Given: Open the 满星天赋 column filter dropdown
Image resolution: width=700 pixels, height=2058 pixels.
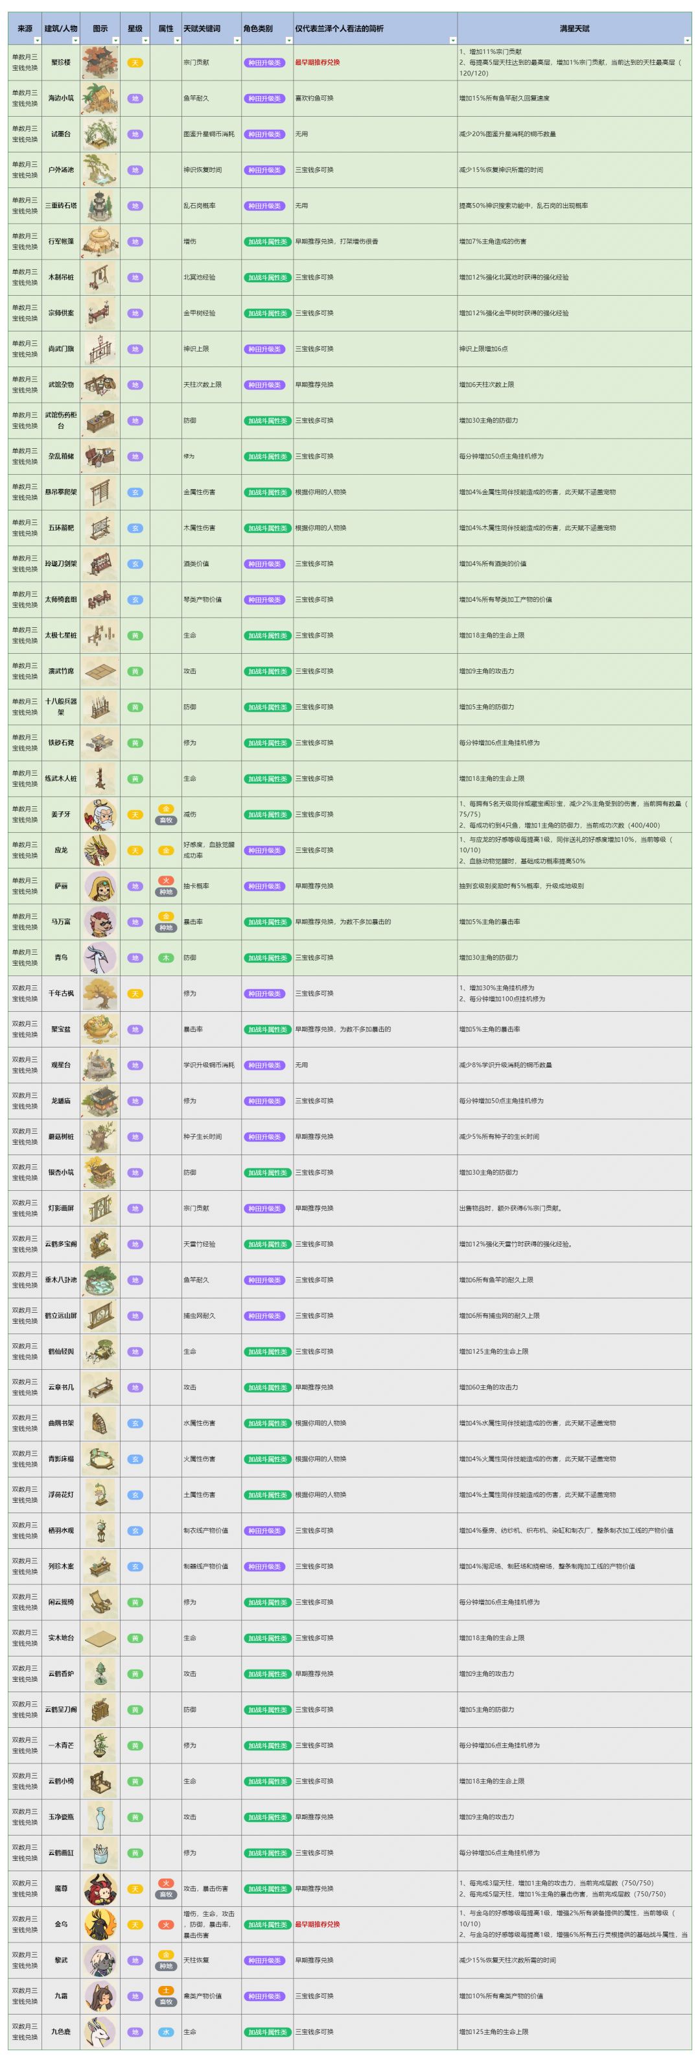Looking at the screenshot, I should click(687, 40).
